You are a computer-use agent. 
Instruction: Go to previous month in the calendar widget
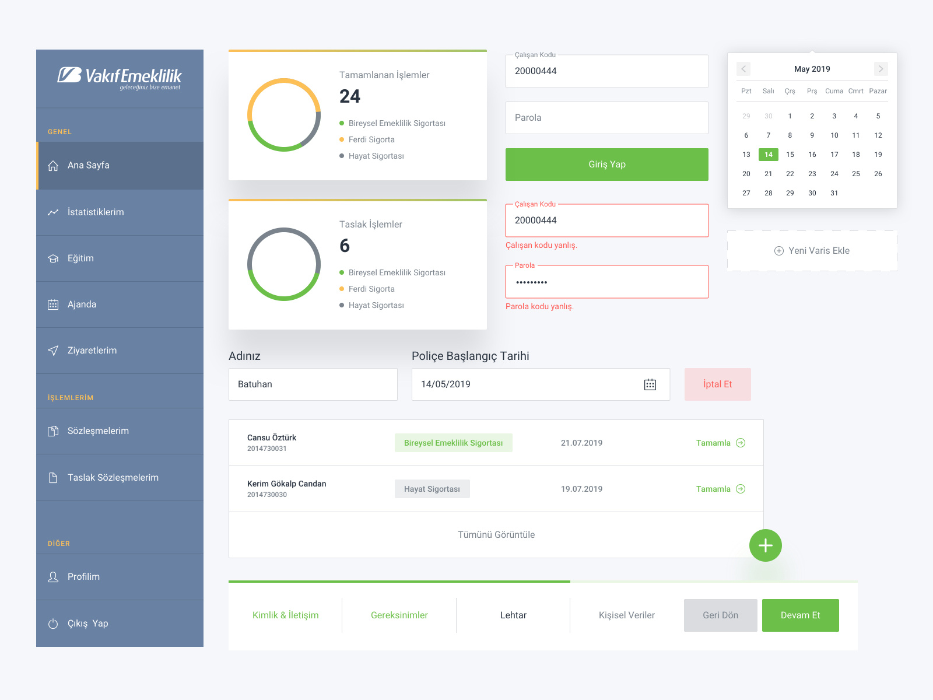(743, 69)
